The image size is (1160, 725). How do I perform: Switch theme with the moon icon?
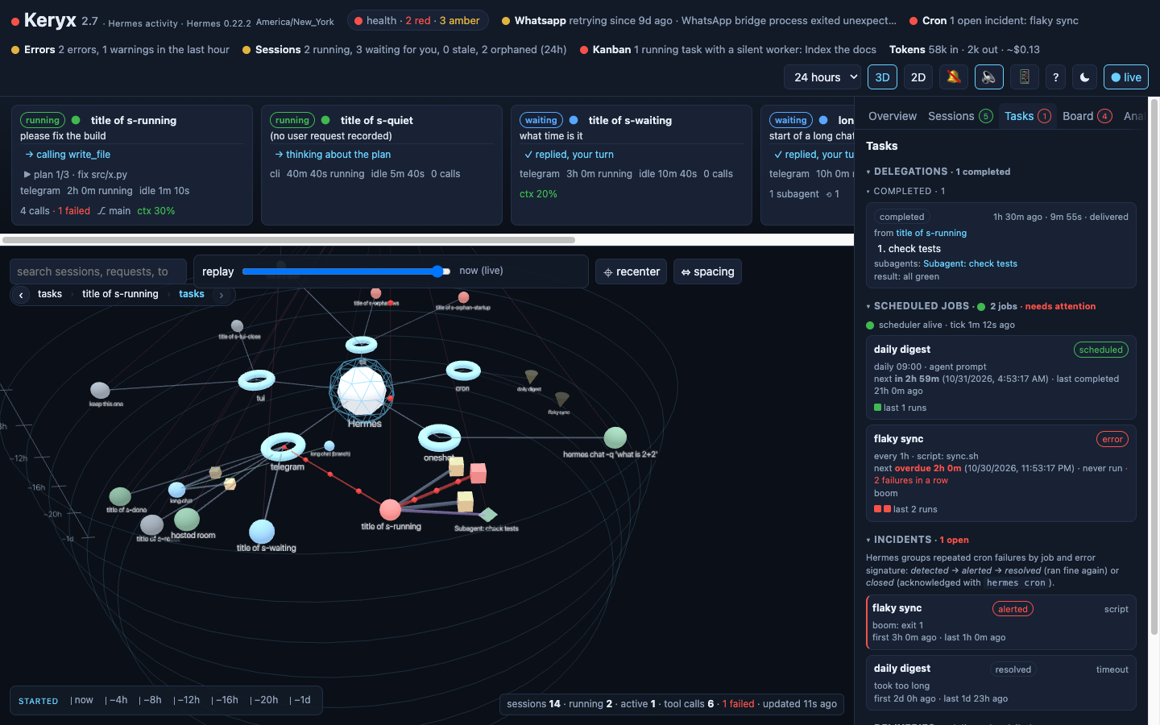pyautogui.click(x=1085, y=77)
